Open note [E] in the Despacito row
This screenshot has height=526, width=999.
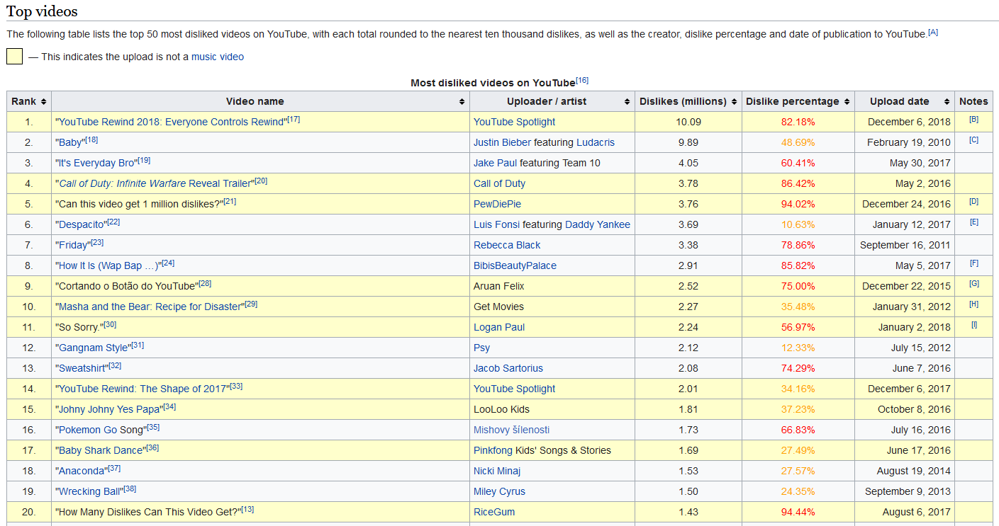click(x=973, y=222)
